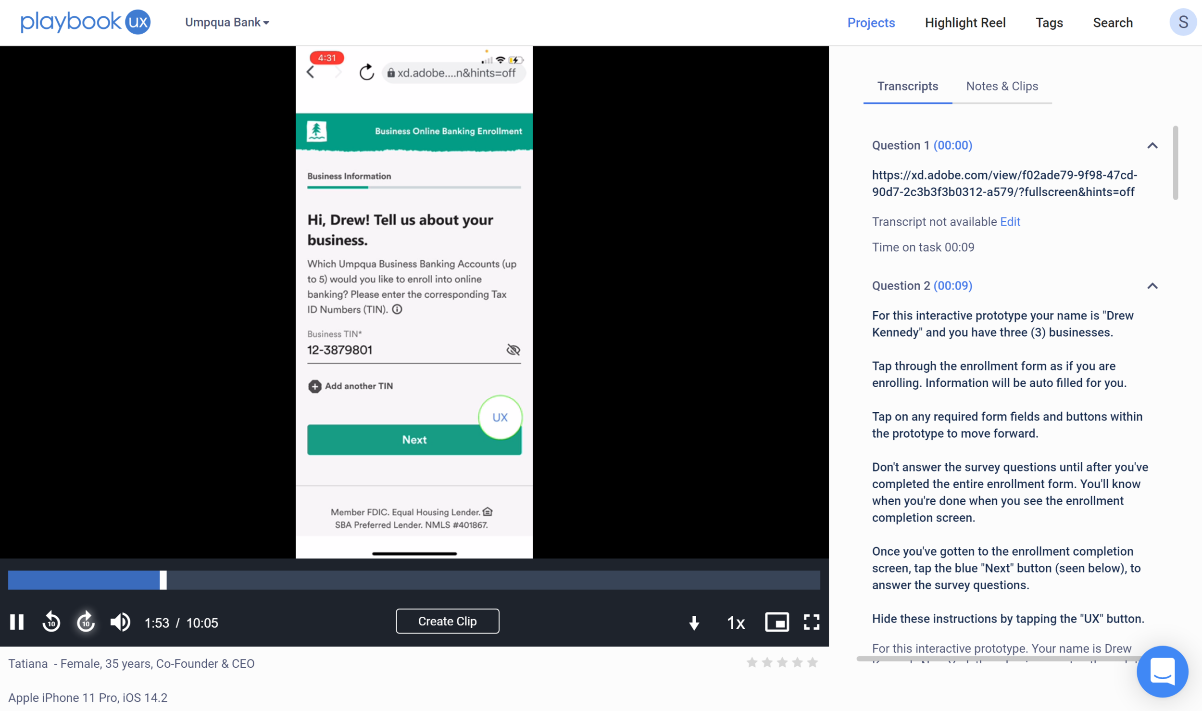This screenshot has width=1202, height=711.
Task: Click the Create Clip button
Action: (x=447, y=621)
